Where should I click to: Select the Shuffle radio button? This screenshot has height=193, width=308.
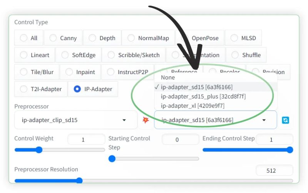click(246, 55)
